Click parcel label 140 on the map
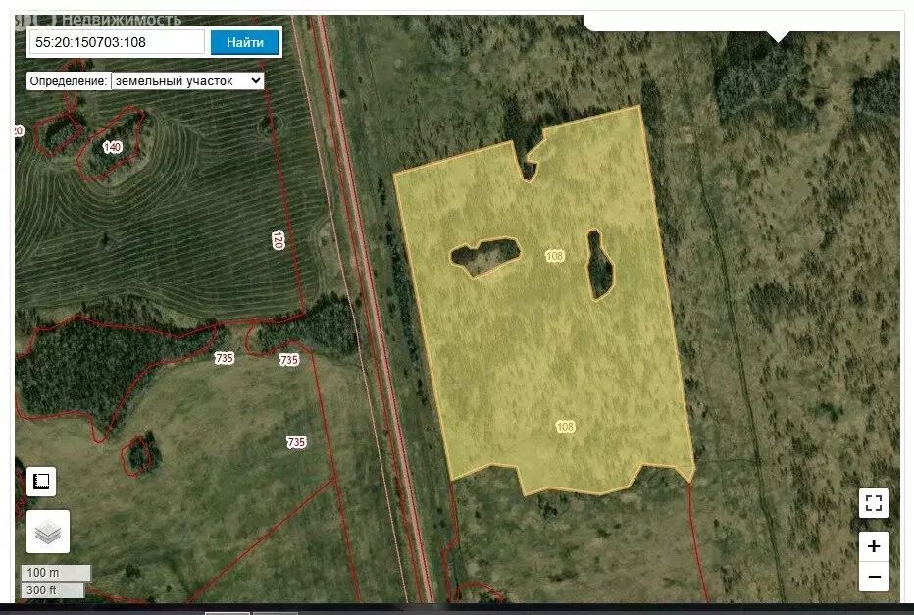 point(112,147)
